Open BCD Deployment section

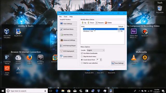tap(68, 51)
